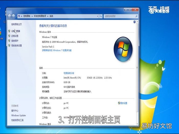This screenshot has height=134, width=179.
Task: Expand the arrow after 控制面板 in breadcrumb
Action: pyautogui.click(x=32, y=16)
